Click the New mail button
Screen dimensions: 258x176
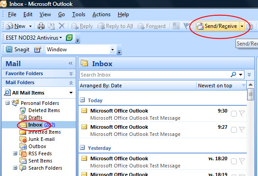point(16,26)
